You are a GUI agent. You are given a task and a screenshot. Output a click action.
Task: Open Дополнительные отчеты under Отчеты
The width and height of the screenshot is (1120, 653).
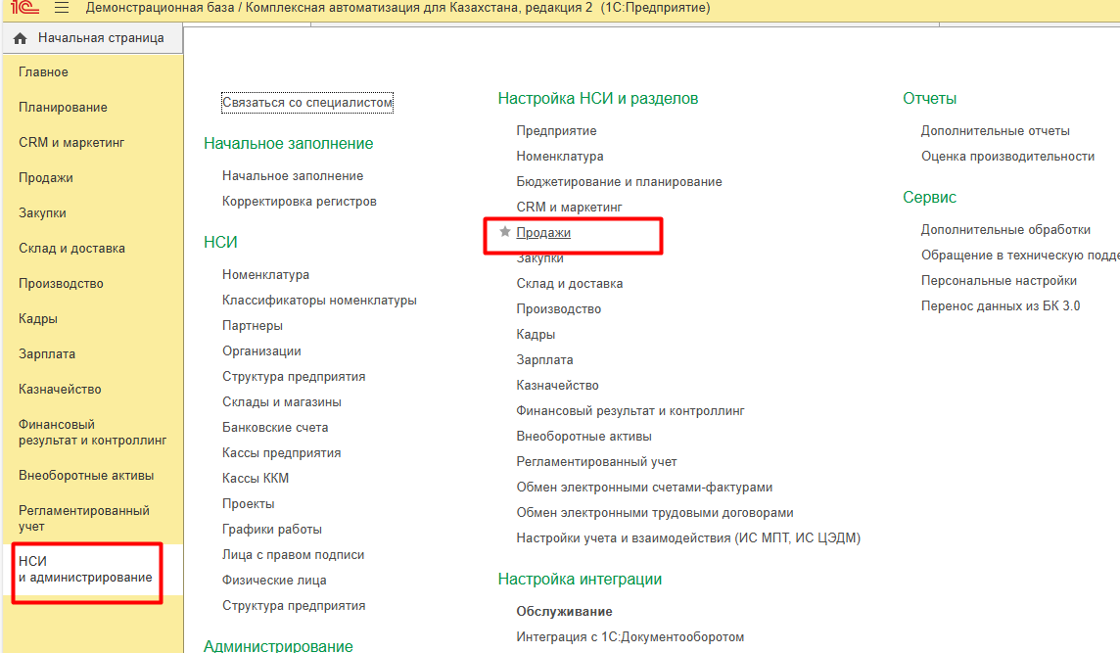pos(995,131)
